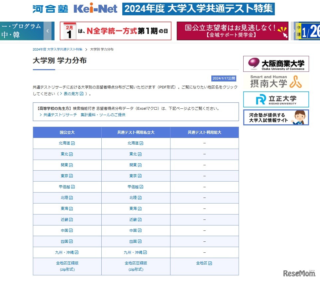
Task: Open the 2024年度 大学入学共通テスト特集 header banner
Action: click(198, 9)
